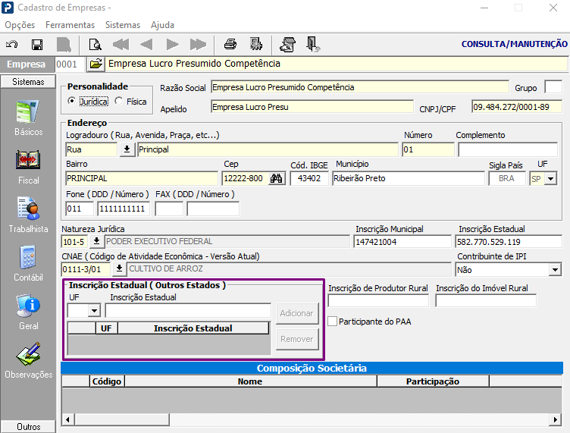This screenshot has height=433, width=570.
Task: Click the save floppy disk toolbar icon
Action: [x=37, y=44]
